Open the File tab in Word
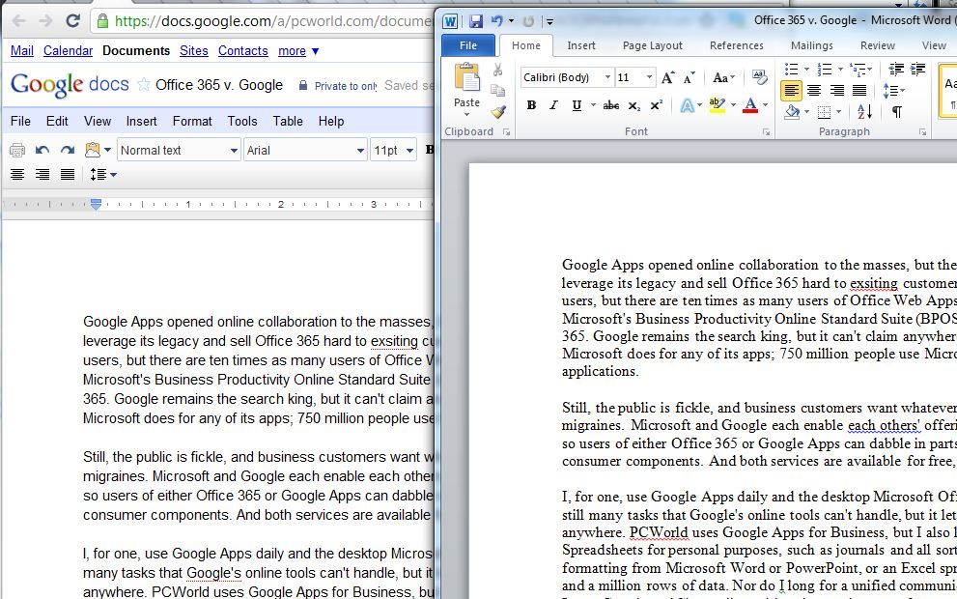 (x=468, y=45)
